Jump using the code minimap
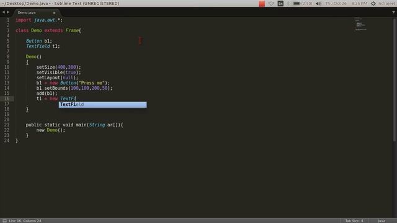 [360, 24]
